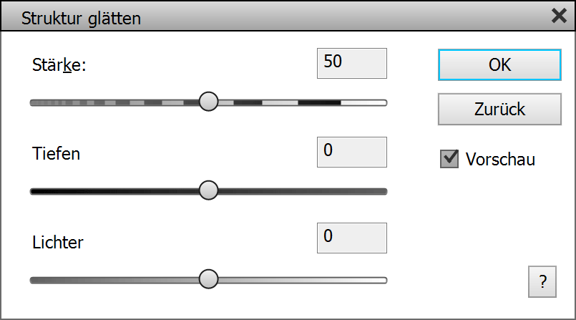576x320 pixels.
Task: Click into the Tiefen value field
Action: click(x=351, y=152)
